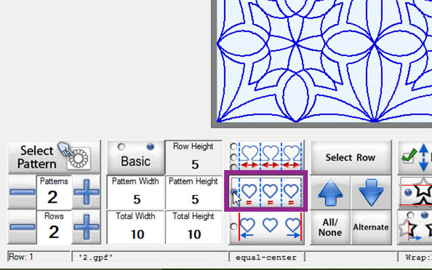Select the equal-center spacing radio button
432x270 pixels.
[x=234, y=191]
